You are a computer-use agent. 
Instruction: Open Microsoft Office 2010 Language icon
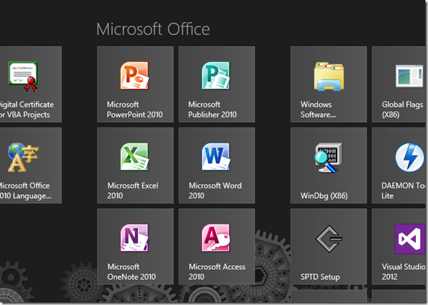(23, 157)
